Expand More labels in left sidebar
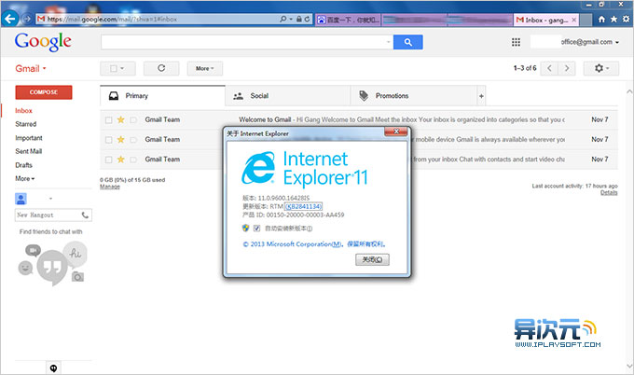 point(24,178)
